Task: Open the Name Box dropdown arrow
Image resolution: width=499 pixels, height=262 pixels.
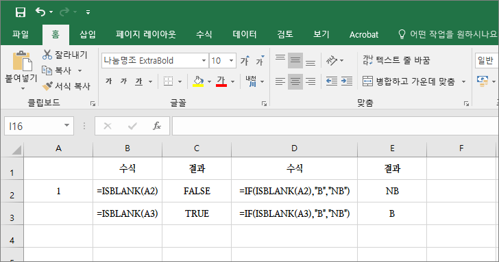Action: [x=67, y=126]
